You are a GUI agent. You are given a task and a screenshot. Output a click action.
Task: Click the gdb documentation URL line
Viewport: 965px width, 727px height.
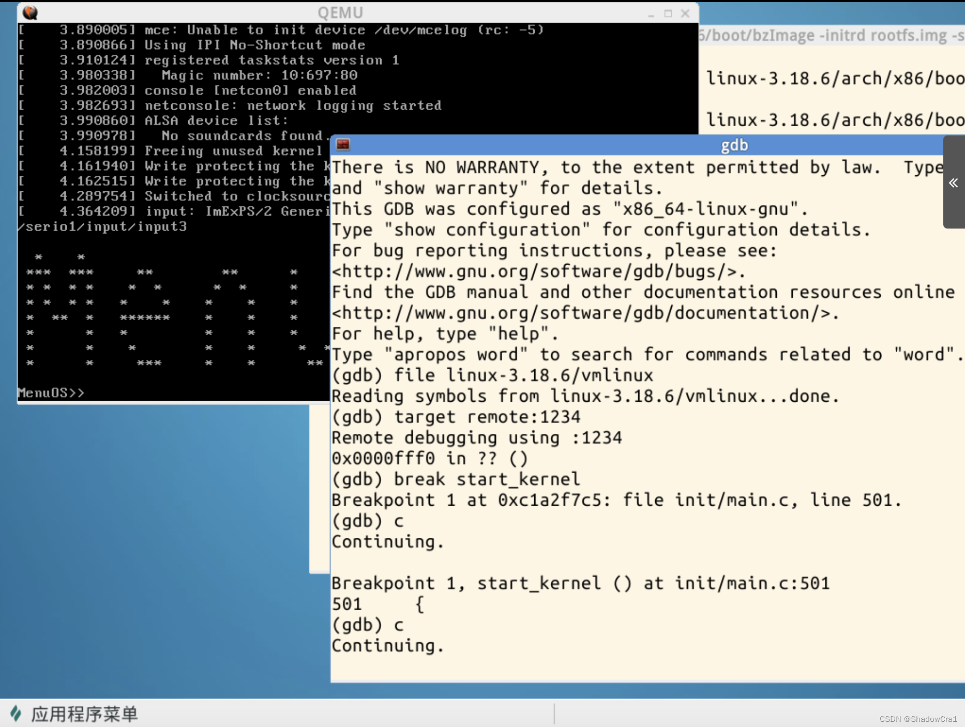pyautogui.click(x=585, y=313)
